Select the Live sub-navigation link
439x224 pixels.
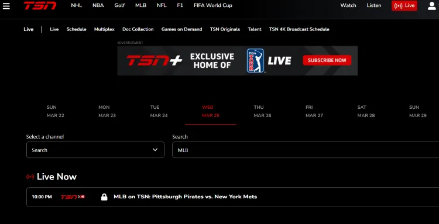54,29
